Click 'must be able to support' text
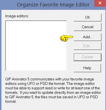The height and width of the screenshot is (110, 106). point(24,88)
